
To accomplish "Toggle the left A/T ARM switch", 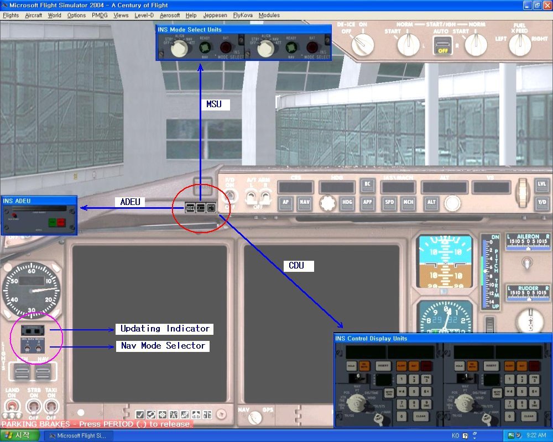I will point(252,197).
